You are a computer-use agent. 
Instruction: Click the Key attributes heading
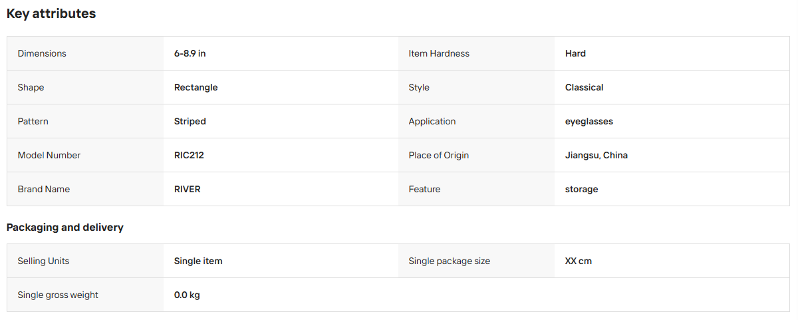point(51,13)
